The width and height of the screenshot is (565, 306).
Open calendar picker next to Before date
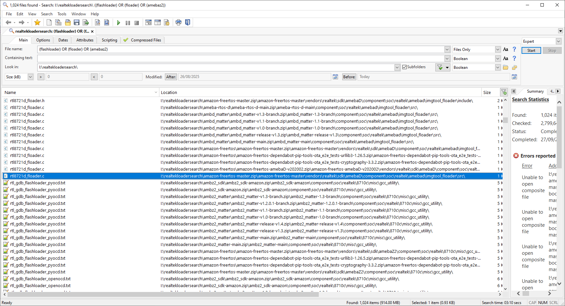(514, 77)
